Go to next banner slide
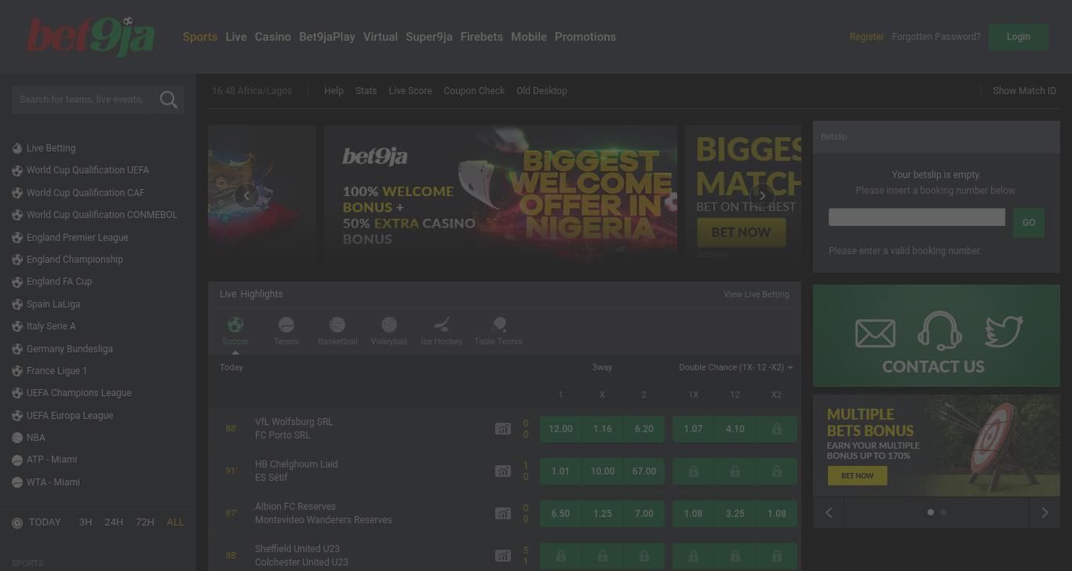The height and width of the screenshot is (571, 1072). [762, 195]
